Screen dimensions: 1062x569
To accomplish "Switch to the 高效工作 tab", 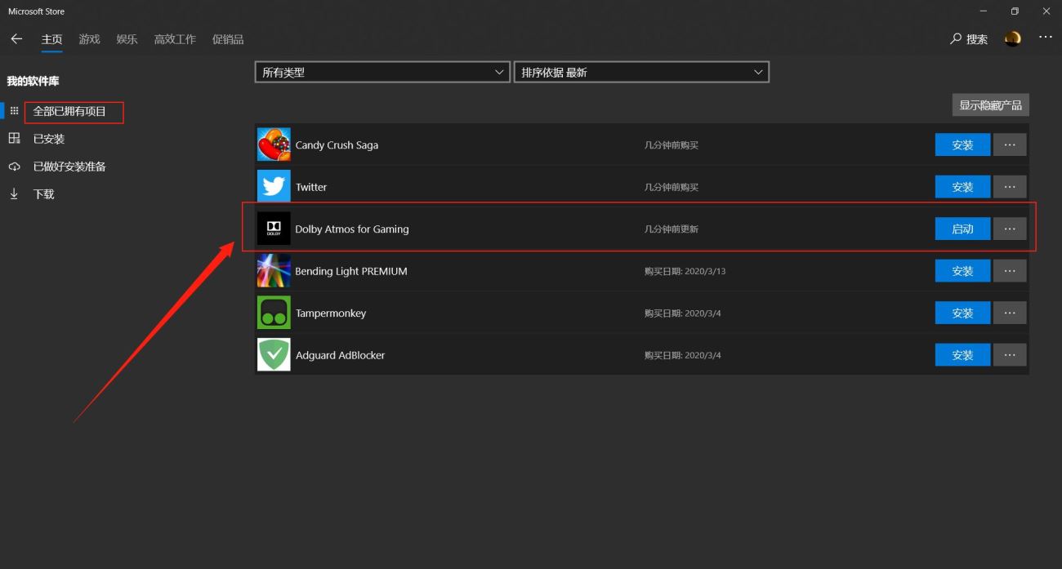I will pyautogui.click(x=175, y=39).
